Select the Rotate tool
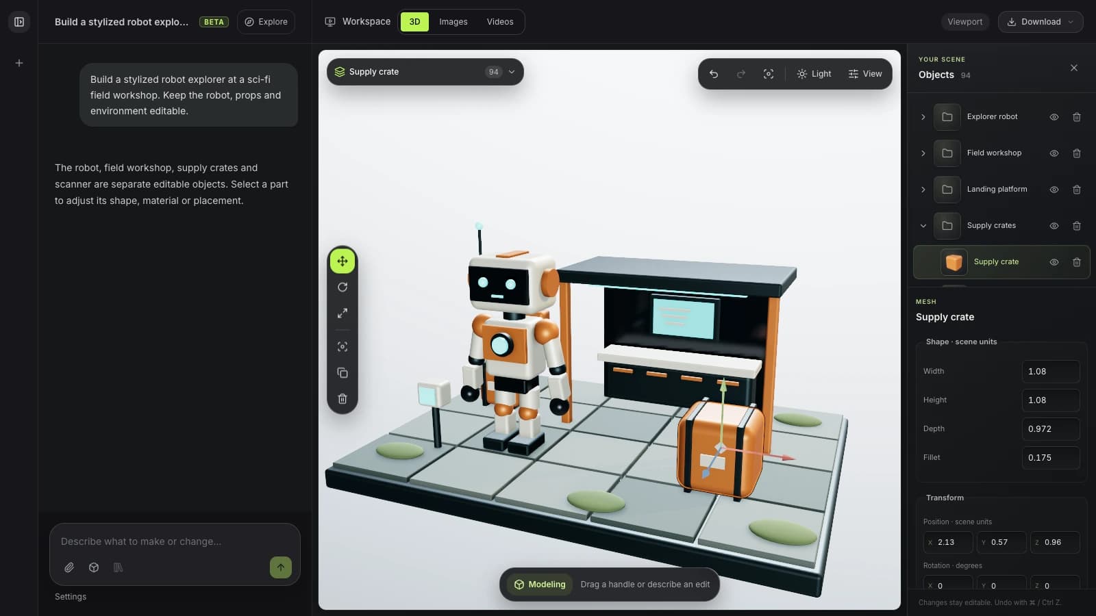 click(x=342, y=287)
